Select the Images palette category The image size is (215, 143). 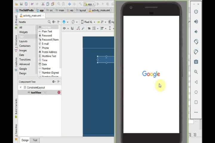pyautogui.click(x=23, y=50)
